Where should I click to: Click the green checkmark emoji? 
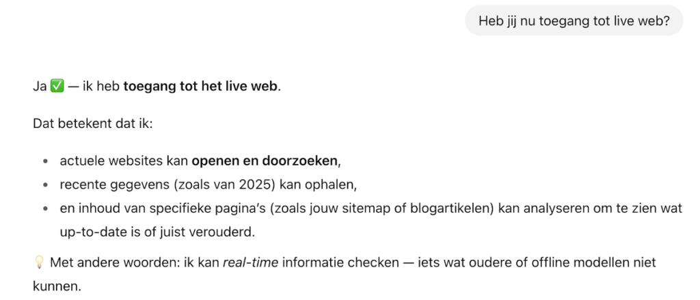click(x=57, y=87)
